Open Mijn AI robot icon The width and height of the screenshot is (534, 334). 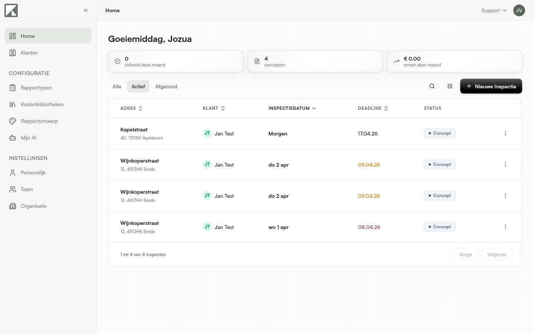click(13, 138)
